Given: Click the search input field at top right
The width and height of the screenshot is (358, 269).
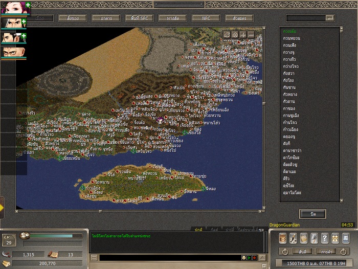Looking at the screenshot, I should (305, 18).
